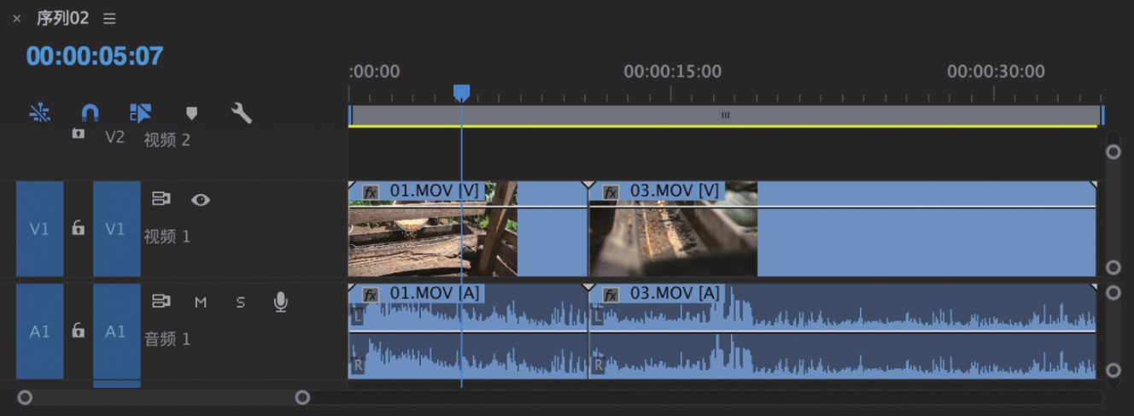Click lower audio vertical zoom handle

coord(1113,370)
